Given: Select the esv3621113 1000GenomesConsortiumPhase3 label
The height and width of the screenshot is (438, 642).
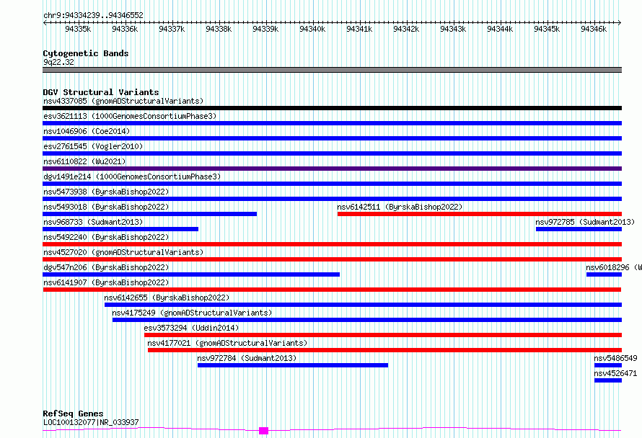Looking at the screenshot, I should click(130, 116).
